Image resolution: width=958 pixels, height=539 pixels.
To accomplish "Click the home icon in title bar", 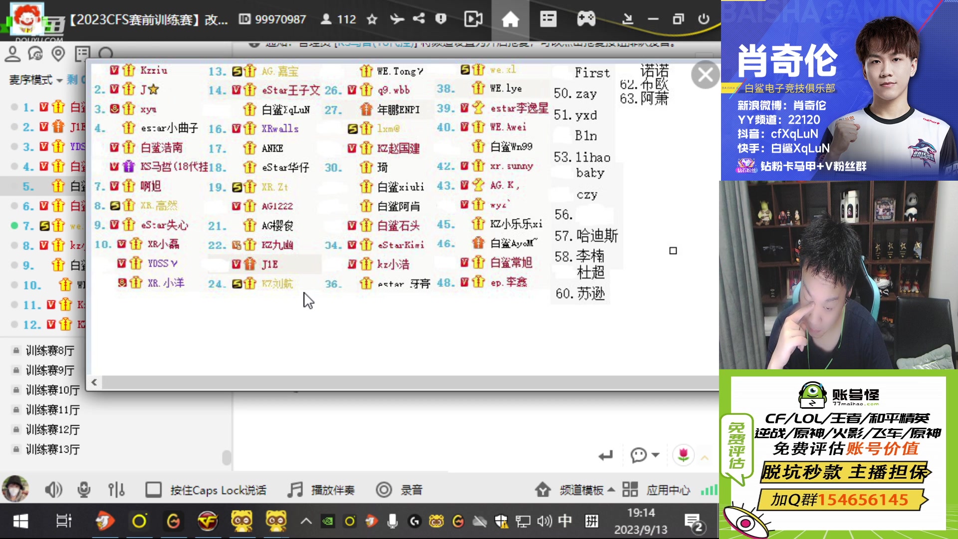I will pyautogui.click(x=510, y=19).
